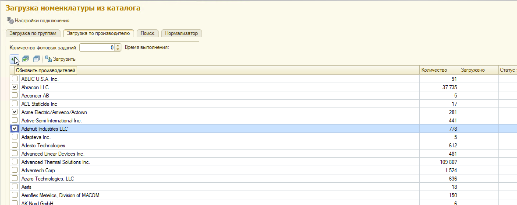Click the Загрузить toolbar button
Image resolution: width=517 pixels, height=205 pixels.
point(60,59)
